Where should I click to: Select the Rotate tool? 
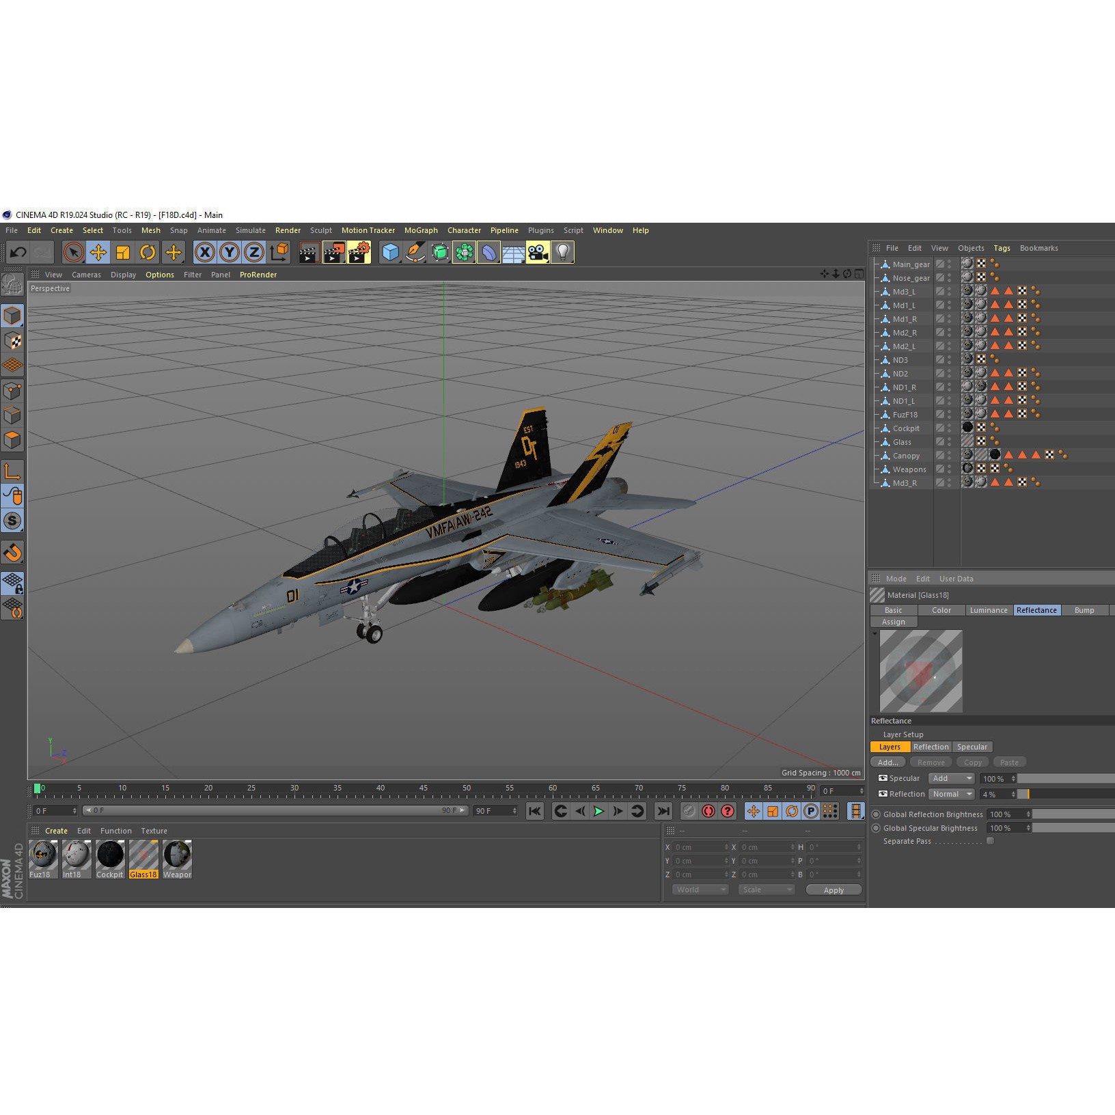[x=149, y=252]
